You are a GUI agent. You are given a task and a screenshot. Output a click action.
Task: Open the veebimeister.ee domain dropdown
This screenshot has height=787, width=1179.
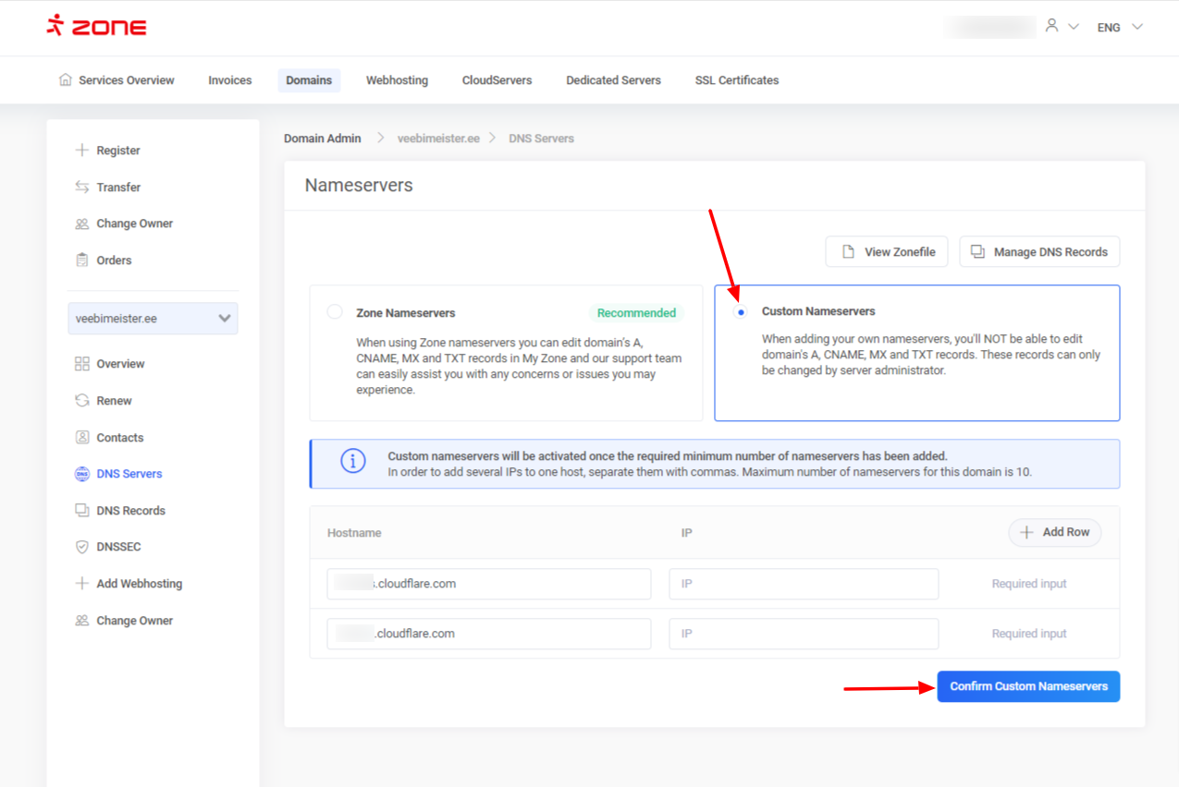coord(153,319)
